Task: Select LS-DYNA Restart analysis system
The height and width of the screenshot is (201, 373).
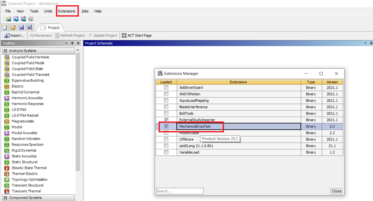Action: point(25,115)
